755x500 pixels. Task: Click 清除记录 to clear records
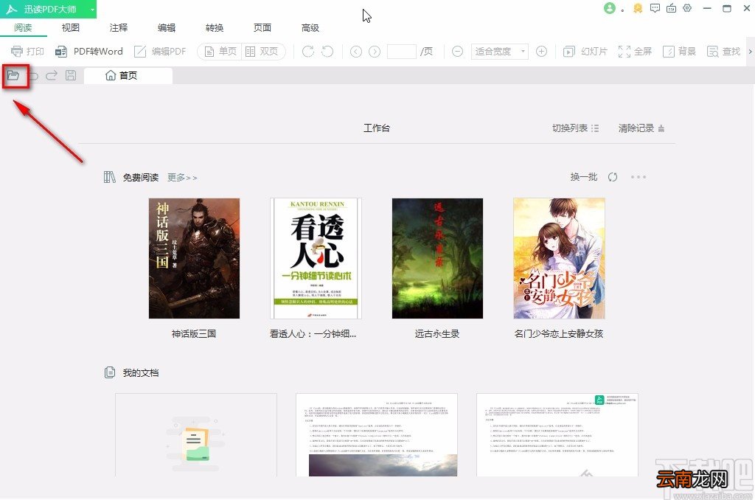(641, 128)
